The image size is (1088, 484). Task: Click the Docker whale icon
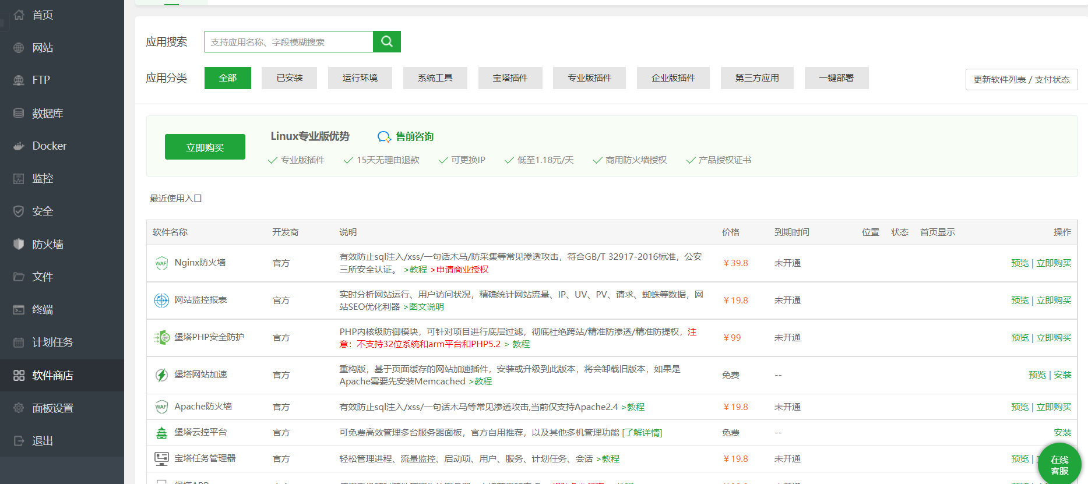pos(19,146)
